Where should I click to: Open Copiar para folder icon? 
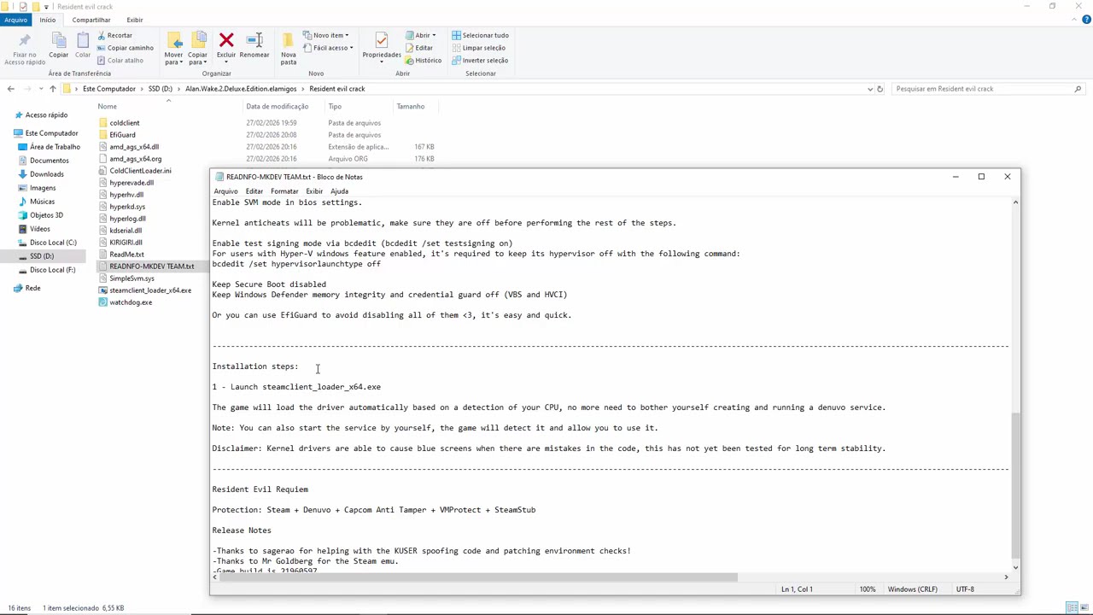pyautogui.click(x=198, y=41)
